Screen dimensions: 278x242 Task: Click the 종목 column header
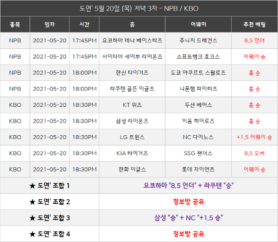(15, 24)
